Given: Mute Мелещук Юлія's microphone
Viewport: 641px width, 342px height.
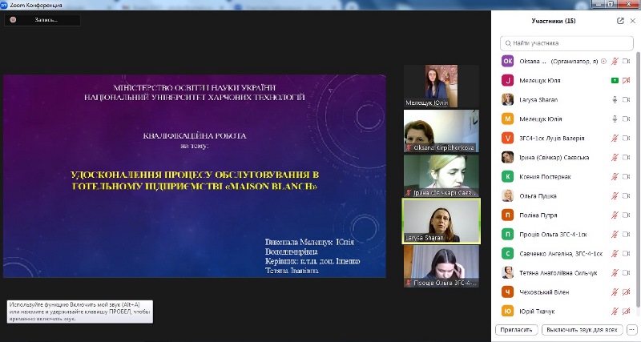Looking at the screenshot, I should [x=615, y=119].
